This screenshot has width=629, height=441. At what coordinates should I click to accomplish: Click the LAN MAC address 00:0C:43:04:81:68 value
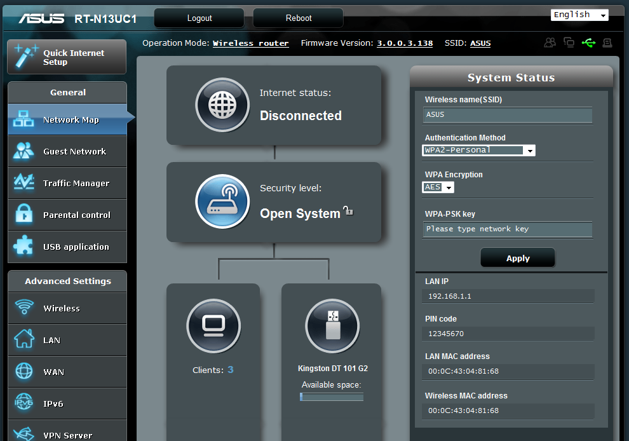click(508, 371)
